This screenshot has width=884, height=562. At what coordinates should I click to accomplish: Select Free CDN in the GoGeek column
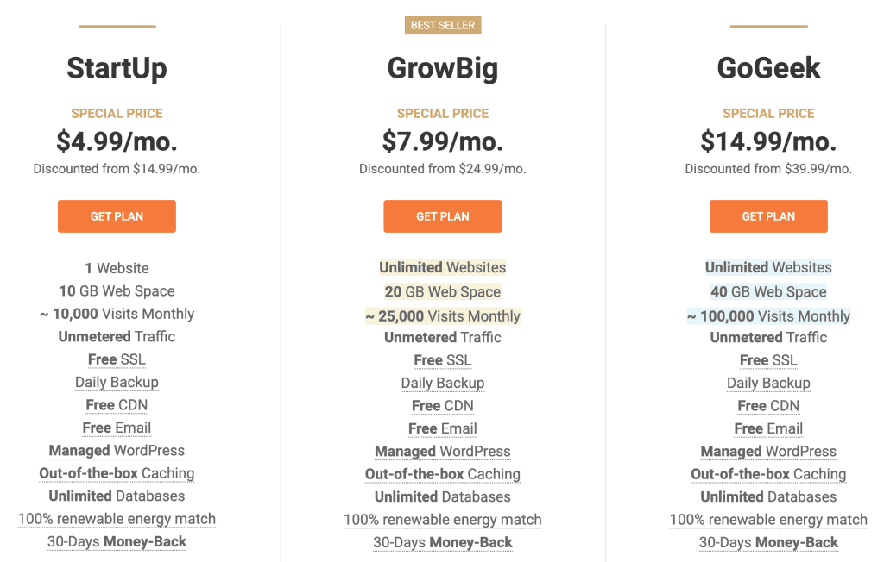point(768,405)
